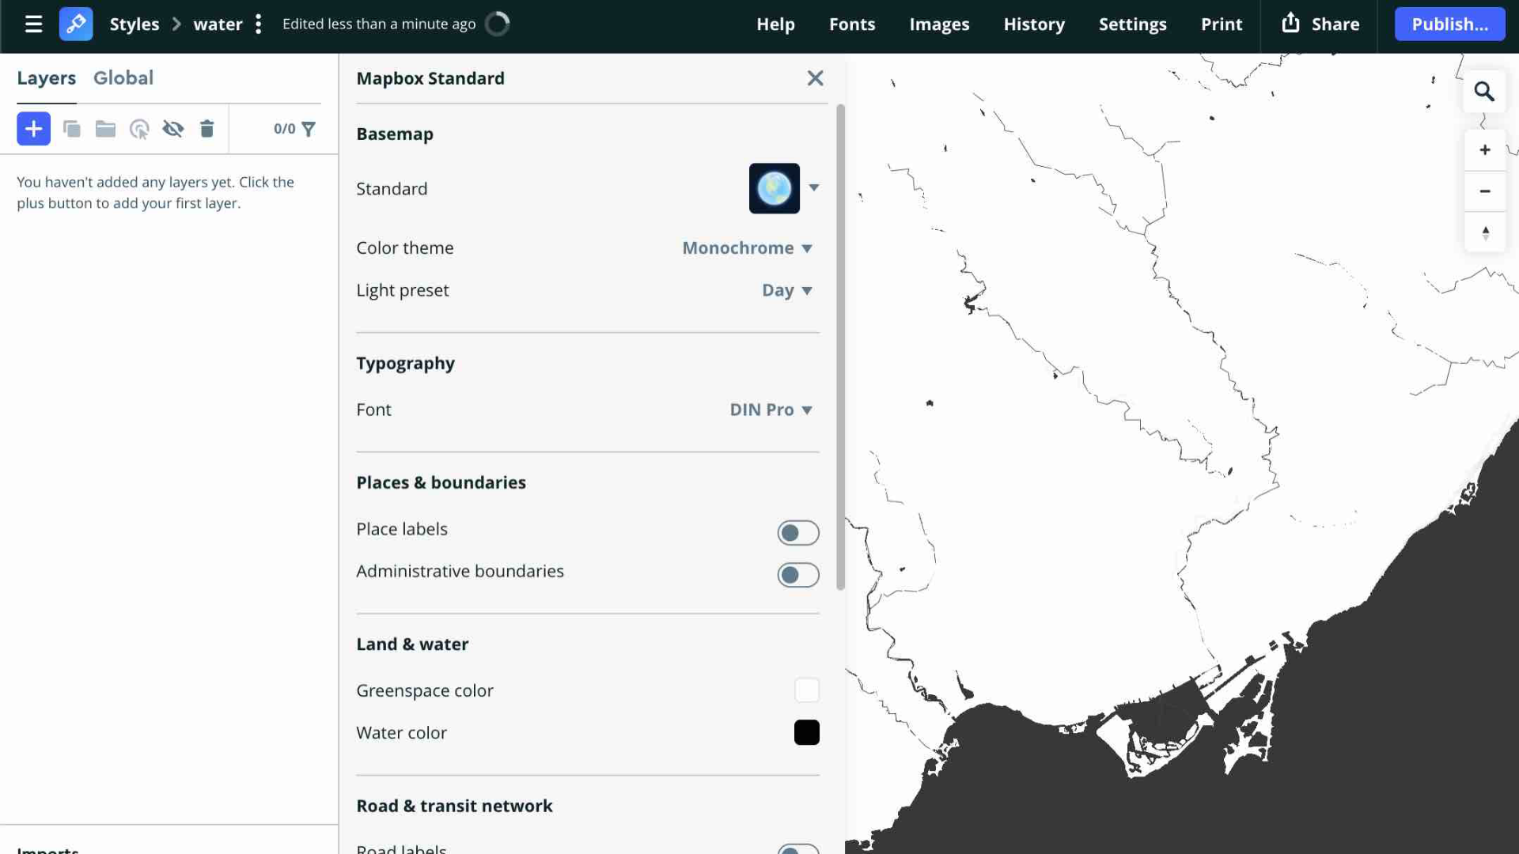Click the New group folder icon

click(x=105, y=128)
